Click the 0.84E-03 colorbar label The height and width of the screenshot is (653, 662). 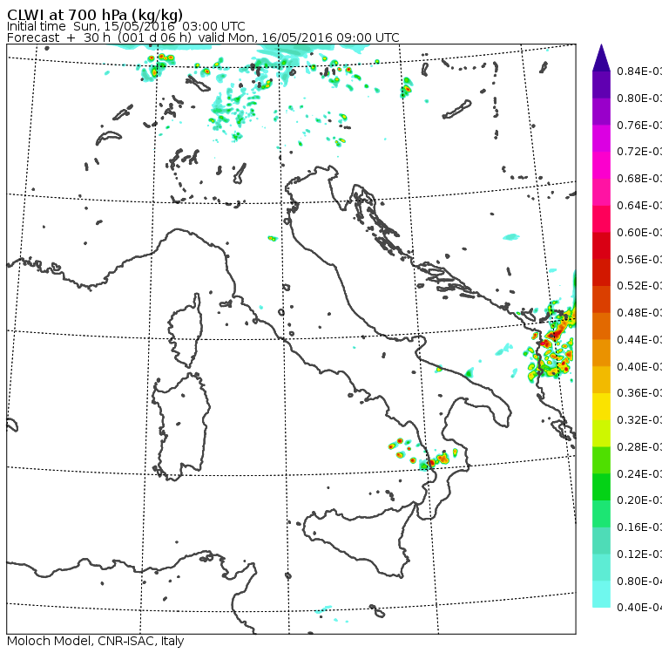[638, 71]
